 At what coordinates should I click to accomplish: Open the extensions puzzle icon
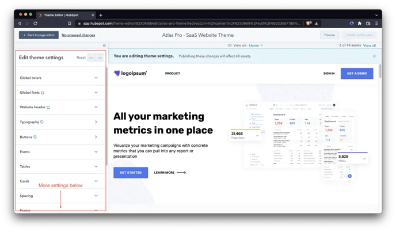[360, 23]
